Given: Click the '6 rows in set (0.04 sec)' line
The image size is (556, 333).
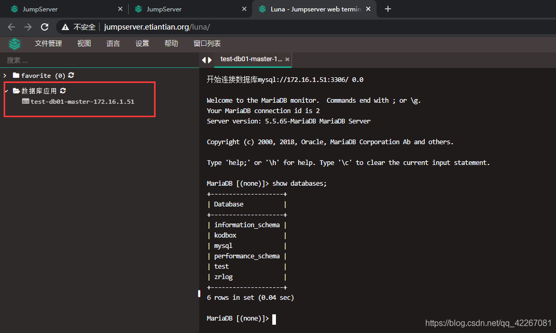Looking at the screenshot, I should pos(251,298).
